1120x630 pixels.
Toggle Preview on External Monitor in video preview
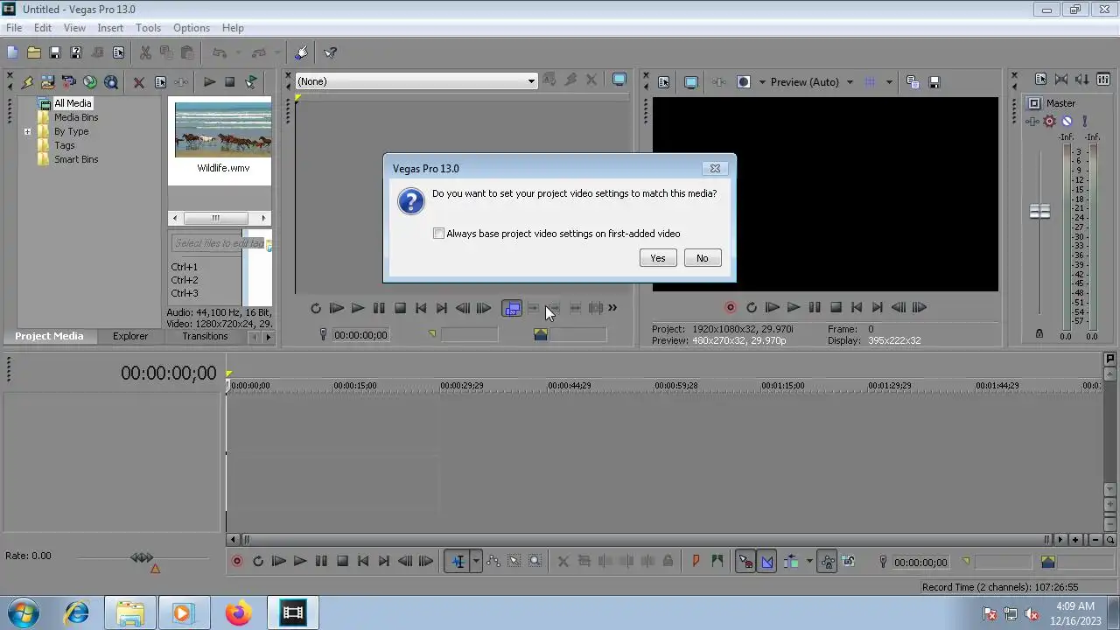(x=690, y=82)
